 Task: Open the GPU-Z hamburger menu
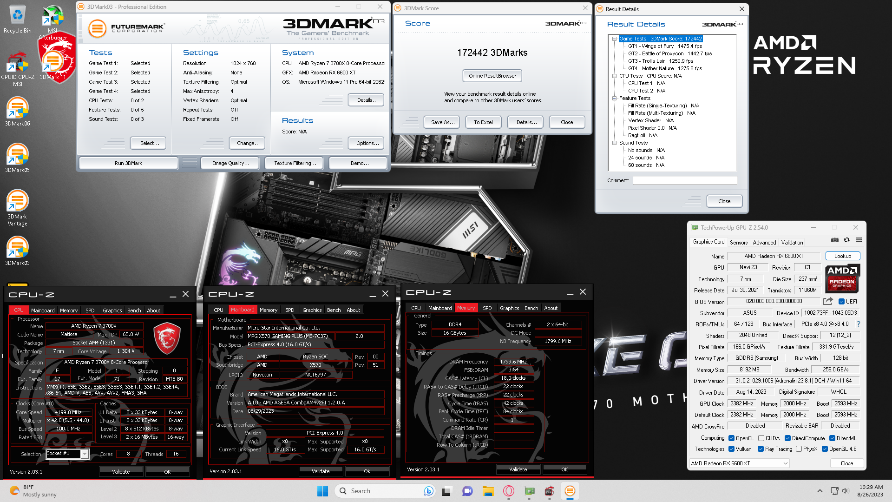[x=859, y=240]
